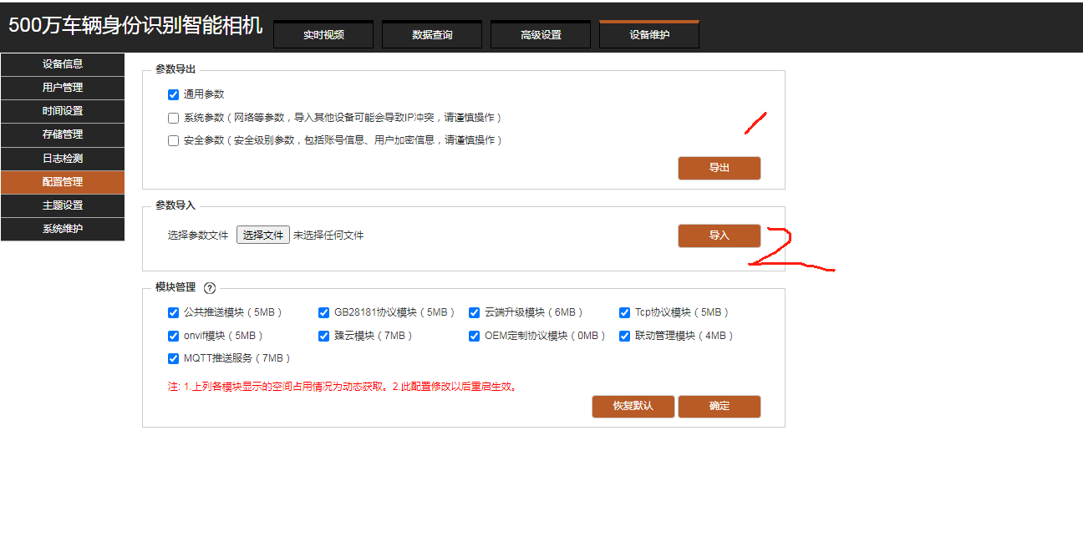1083x537 pixels.
Task: Uncheck GB28181协议模块 checkbox
Action: point(324,312)
